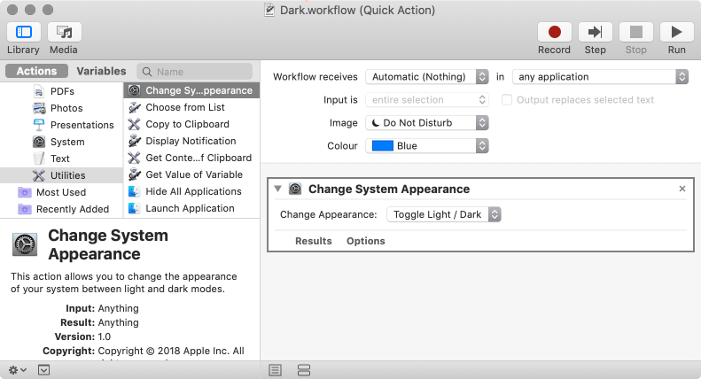Toggle the Library sidebar button
This screenshot has width=701, height=379.
pos(24,32)
